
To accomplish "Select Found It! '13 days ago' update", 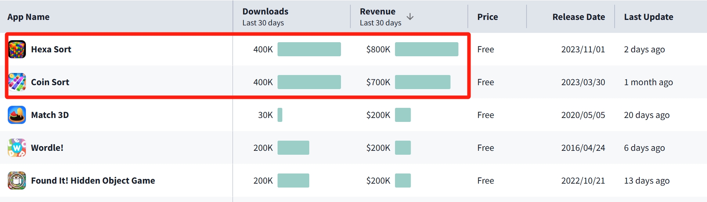I will pyautogui.click(x=647, y=181).
